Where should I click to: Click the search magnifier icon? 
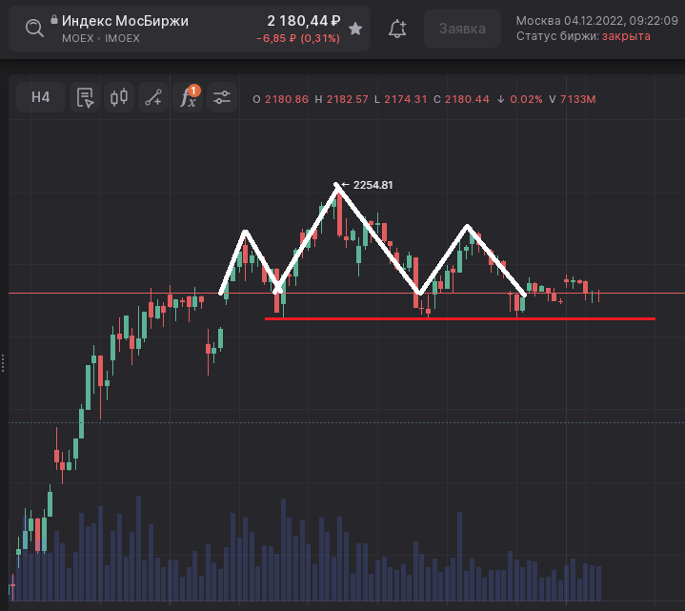tap(34, 29)
